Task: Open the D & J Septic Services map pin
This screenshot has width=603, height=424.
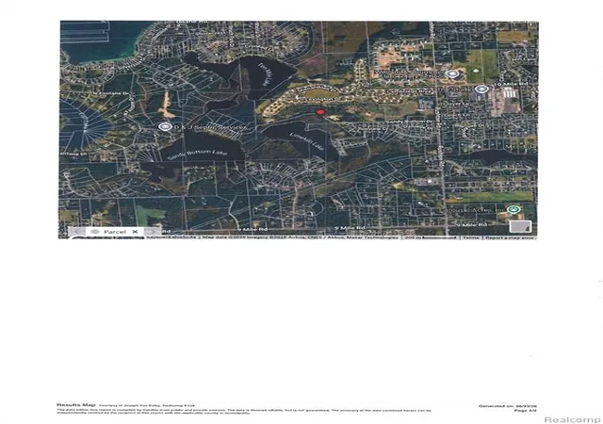Action: 165,126
